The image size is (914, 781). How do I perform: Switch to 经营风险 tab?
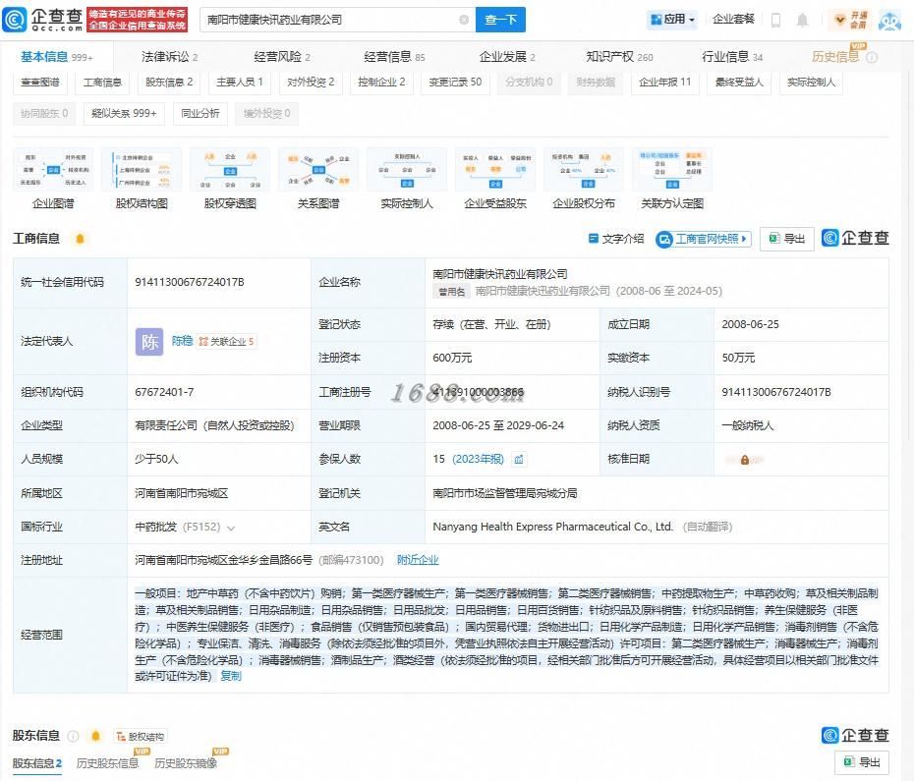tap(282, 57)
